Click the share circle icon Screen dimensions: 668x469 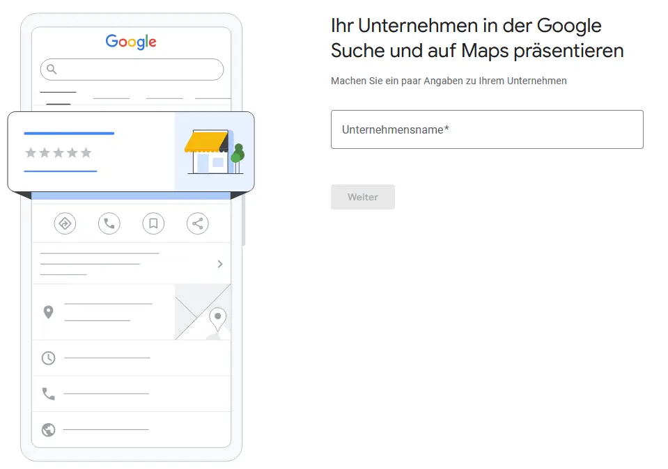(198, 223)
